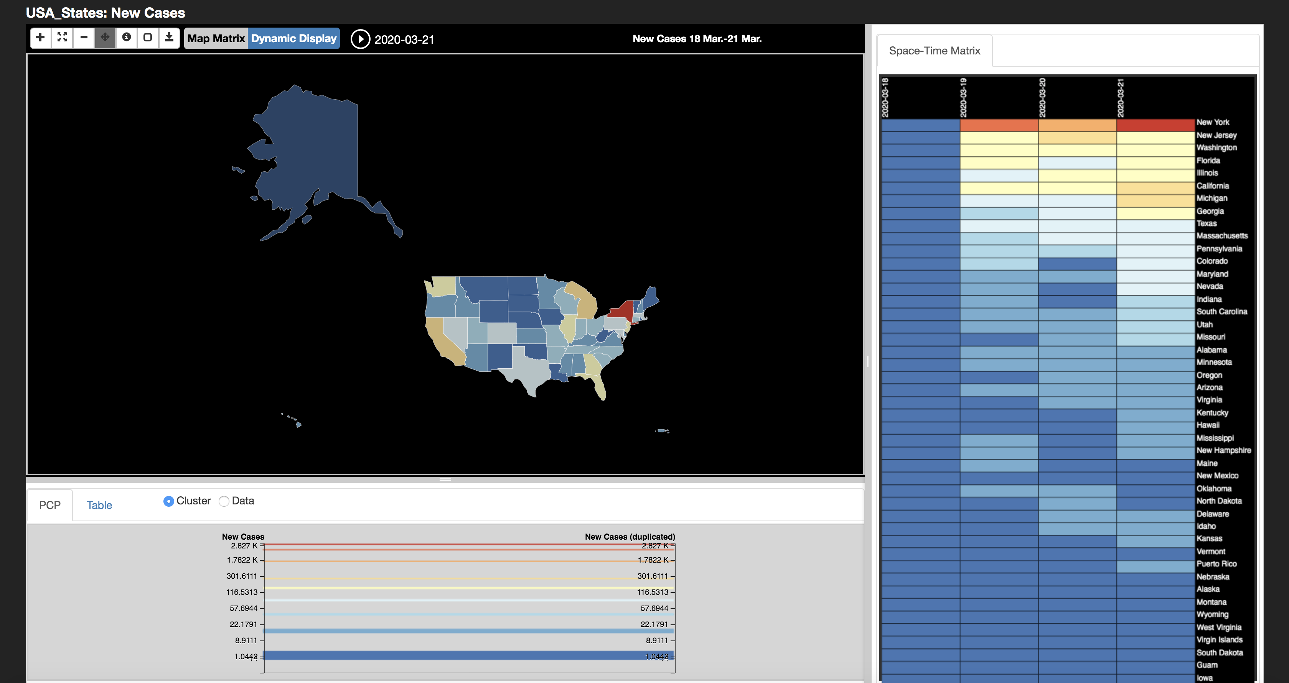
Task: Select the Data radio option
Action: tap(224, 501)
